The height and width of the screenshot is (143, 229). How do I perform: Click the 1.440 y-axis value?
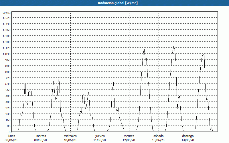[7, 24]
